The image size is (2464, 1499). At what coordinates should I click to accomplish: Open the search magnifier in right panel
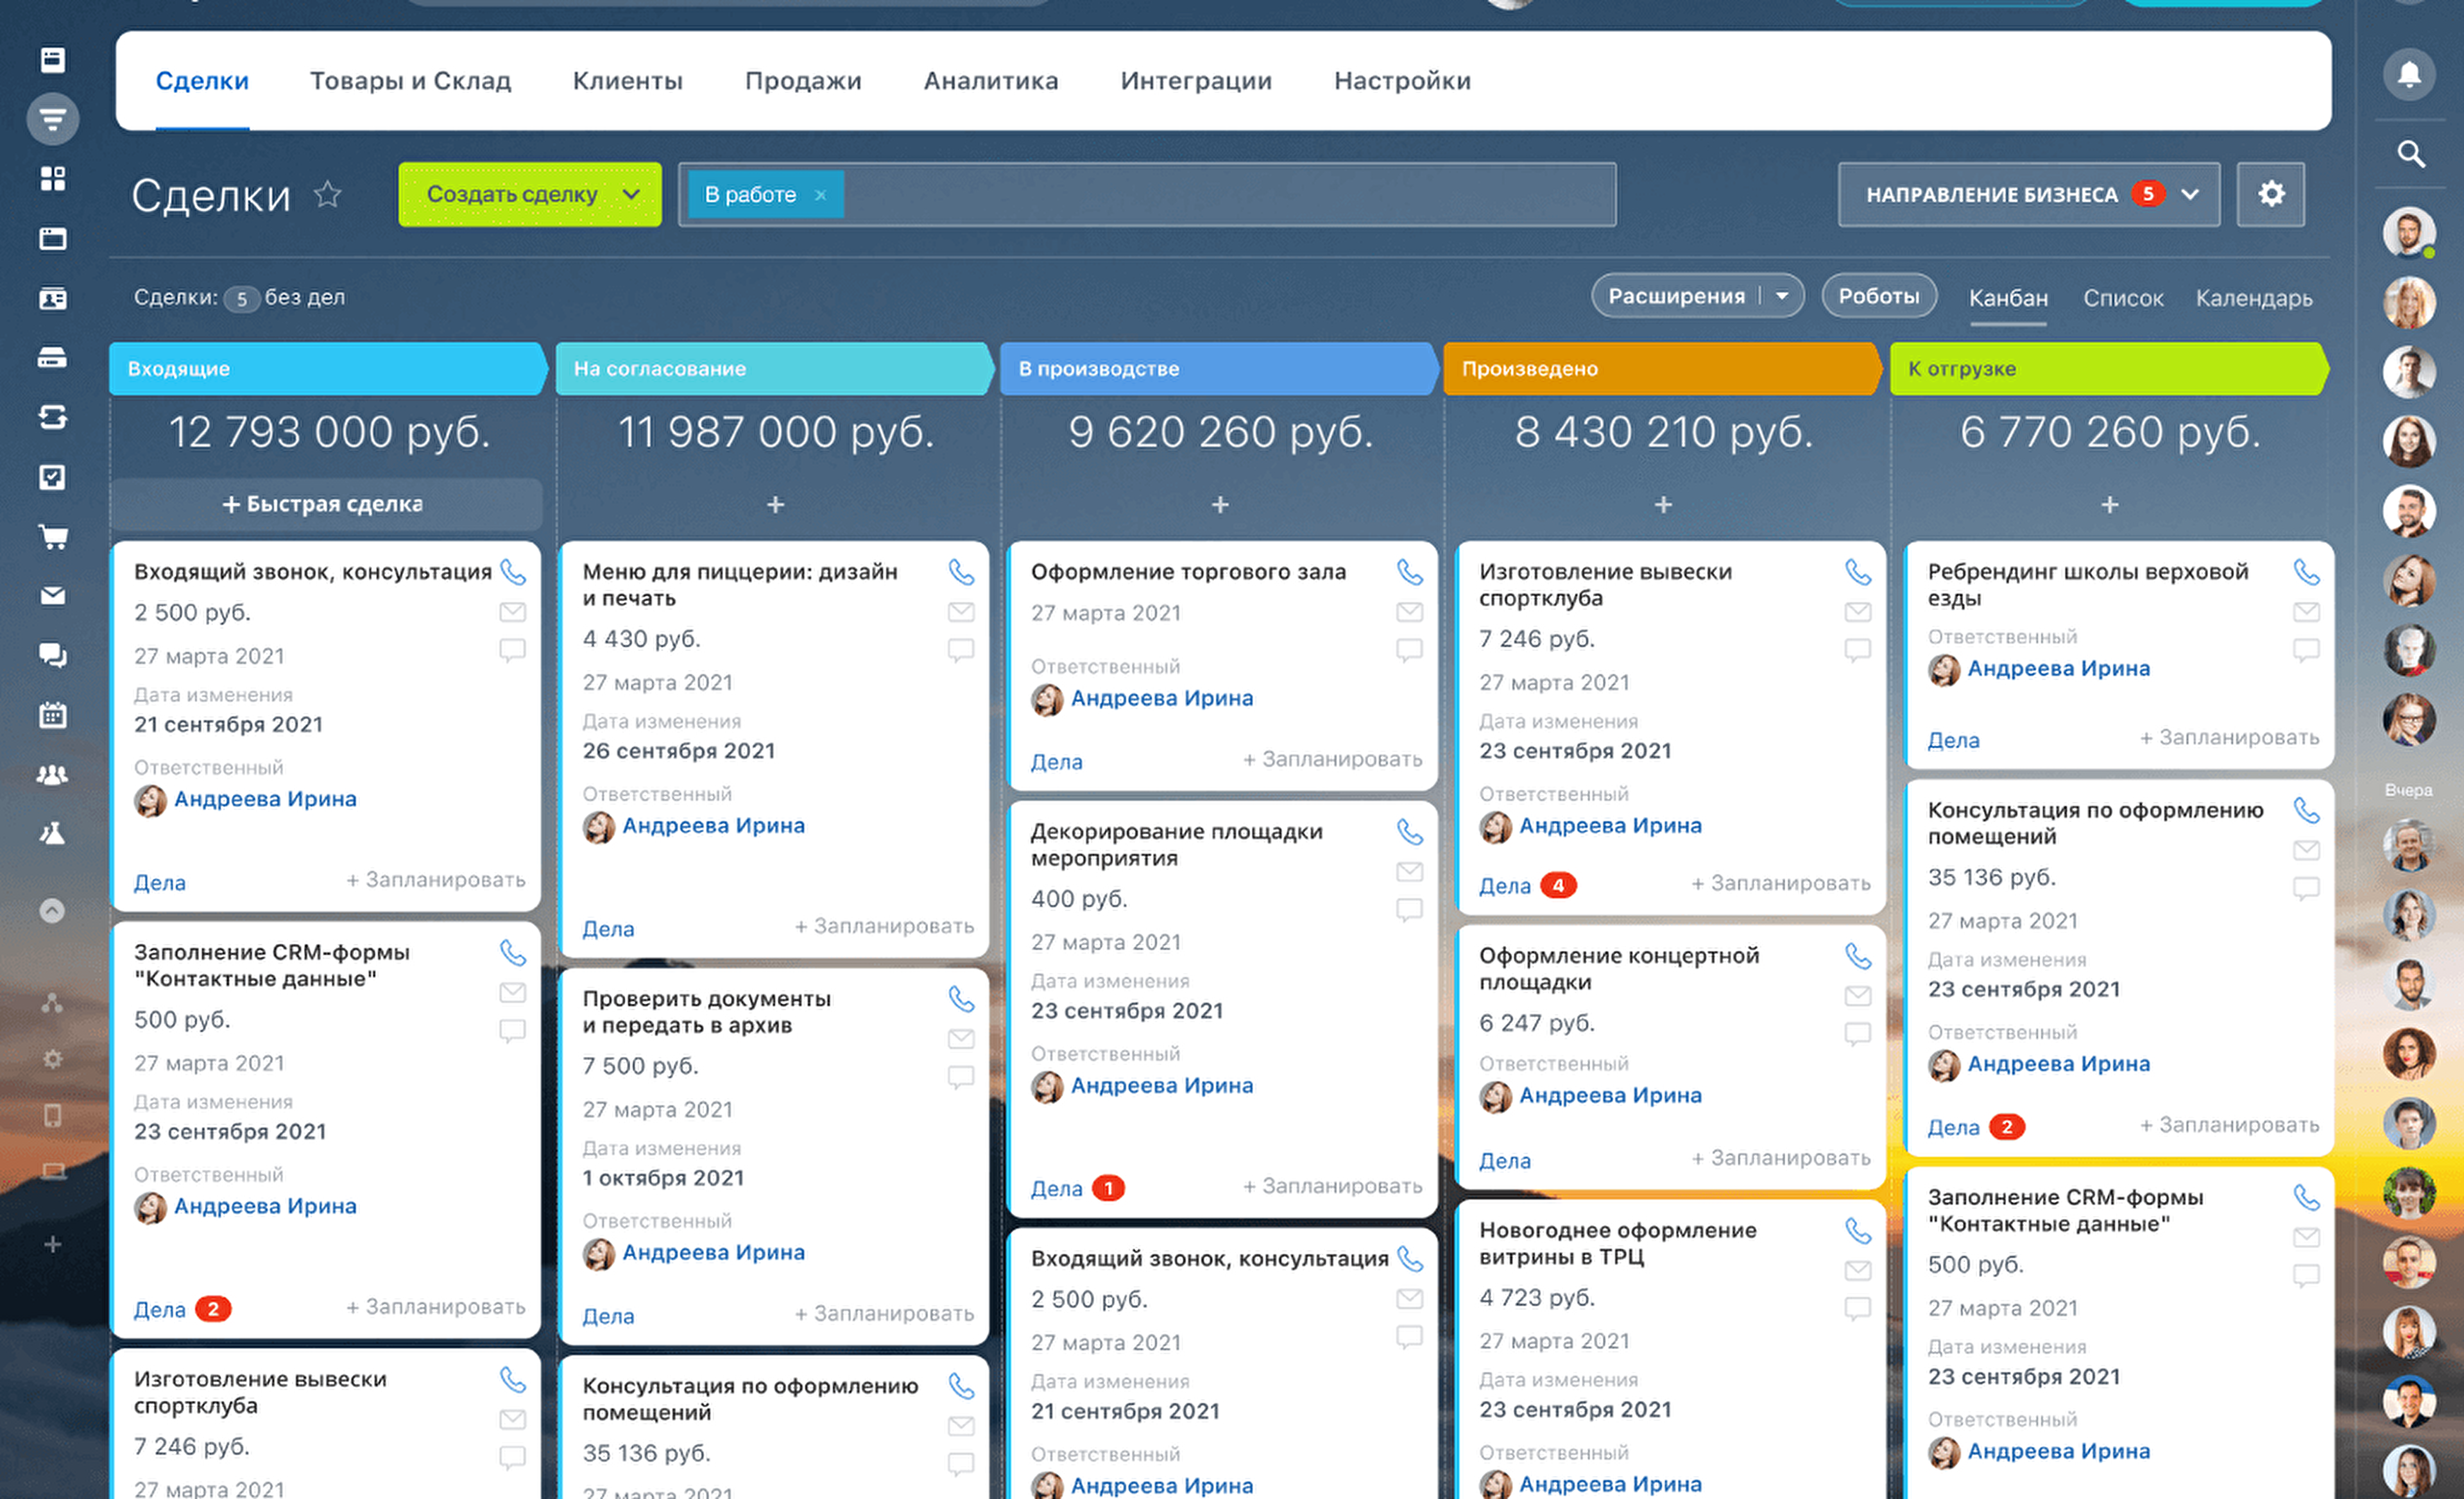tap(2411, 154)
